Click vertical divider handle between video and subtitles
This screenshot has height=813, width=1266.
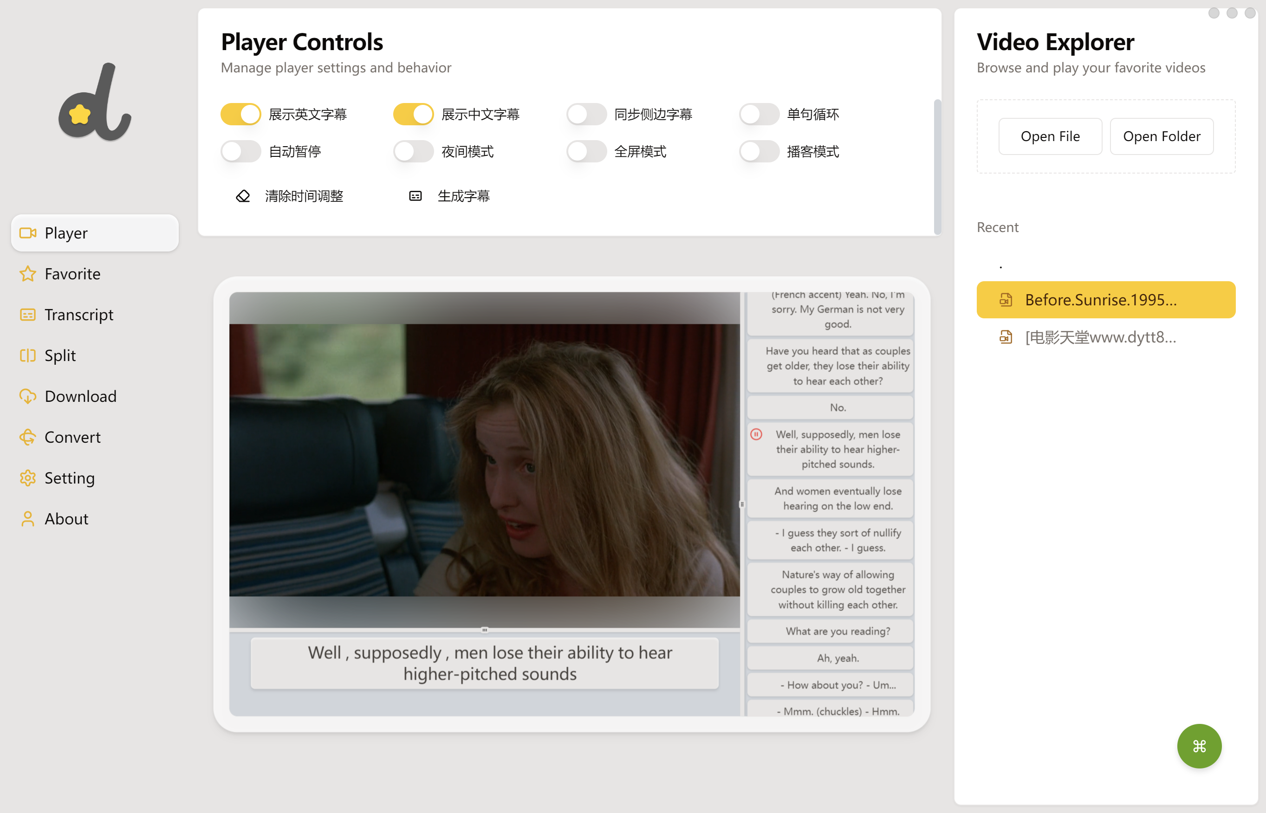(742, 504)
